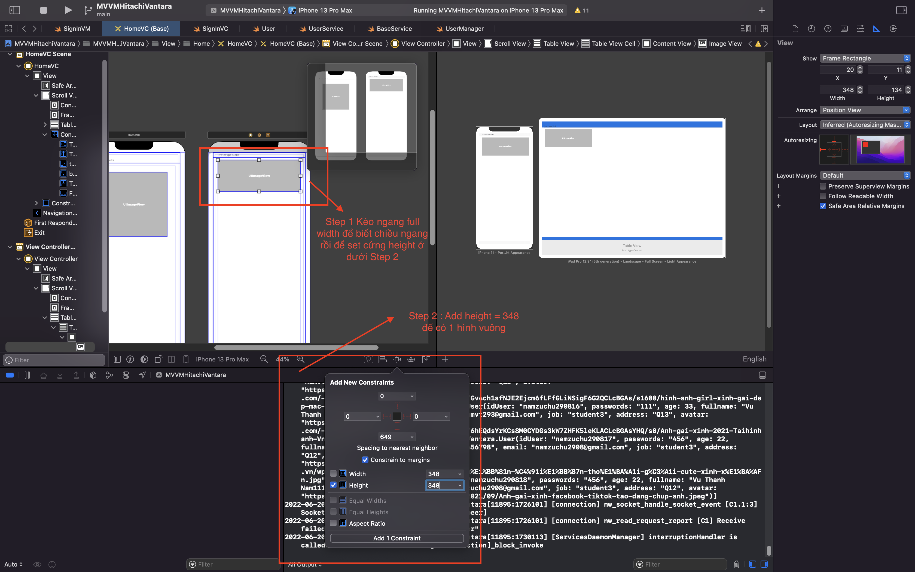The width and height of the screenshot is (915, 572).
Task: Click the outline Filter field
Action: [54, 360]
